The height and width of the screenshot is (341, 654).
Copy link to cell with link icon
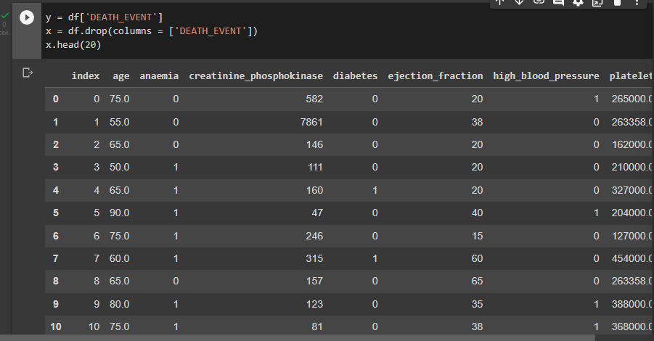(x=539, y=2)
